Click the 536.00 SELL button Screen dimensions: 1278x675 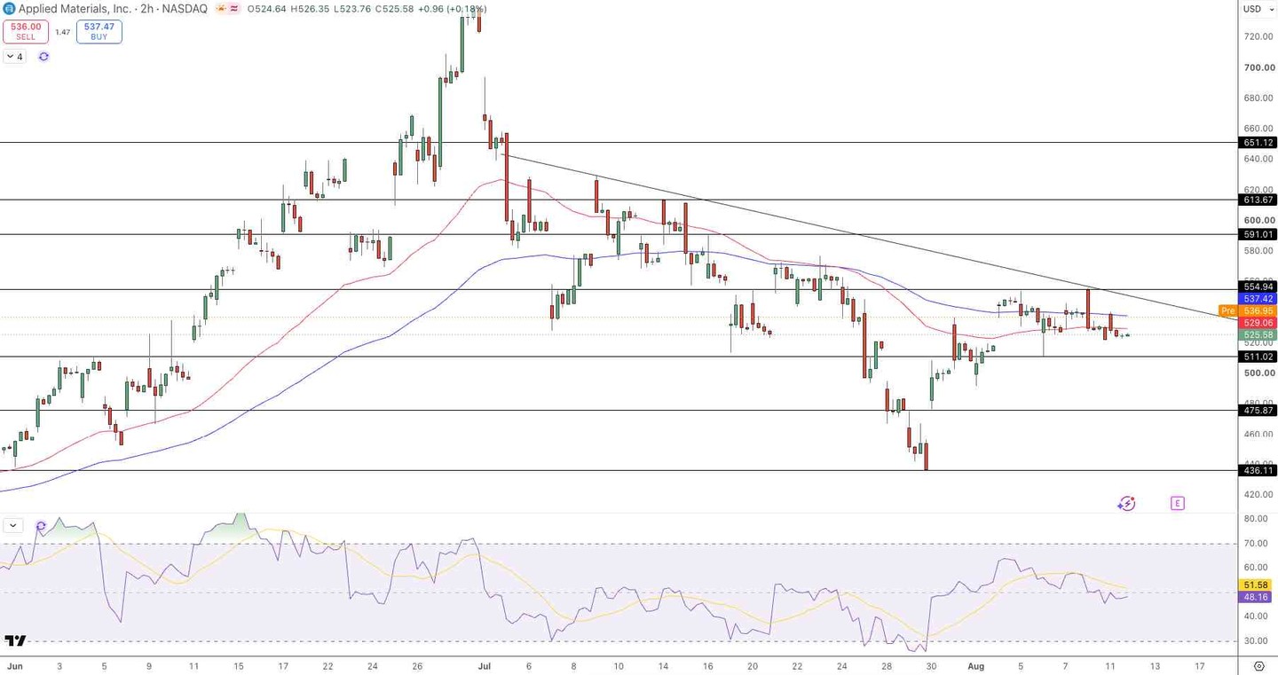[26, 32]
